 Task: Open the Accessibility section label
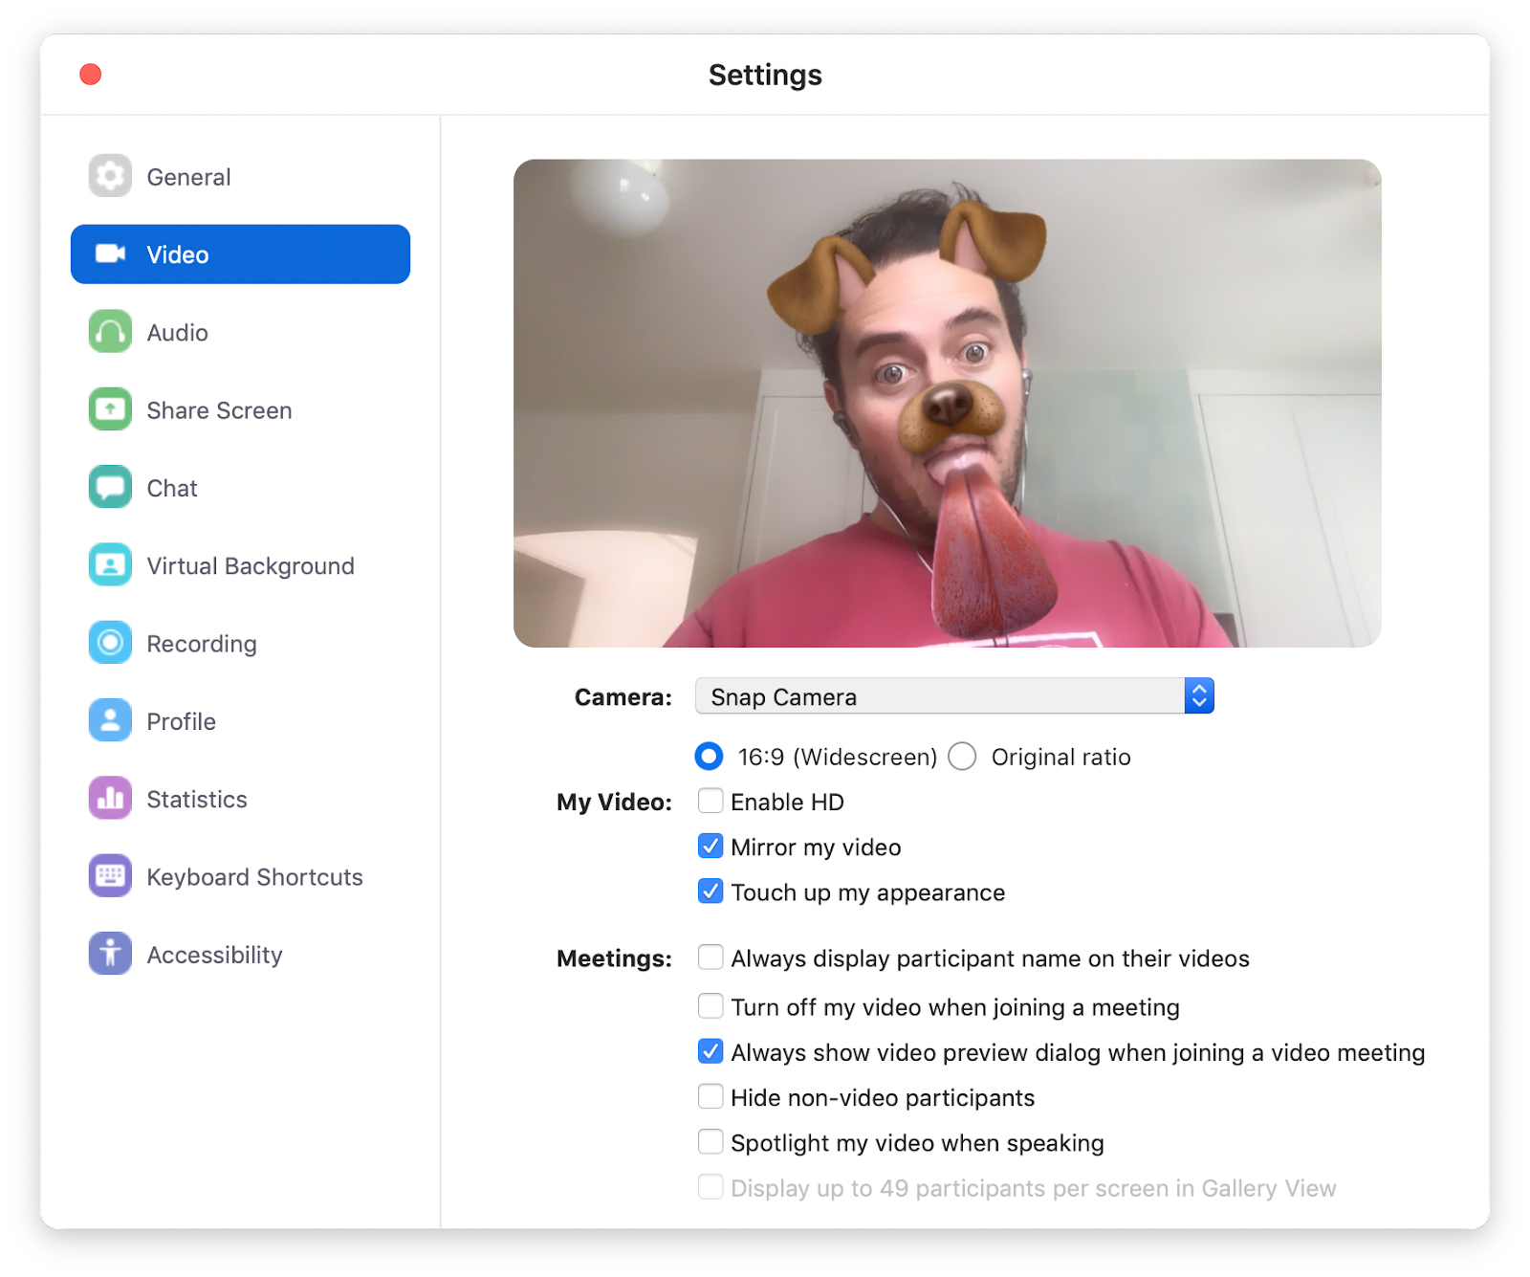(214, 955)
